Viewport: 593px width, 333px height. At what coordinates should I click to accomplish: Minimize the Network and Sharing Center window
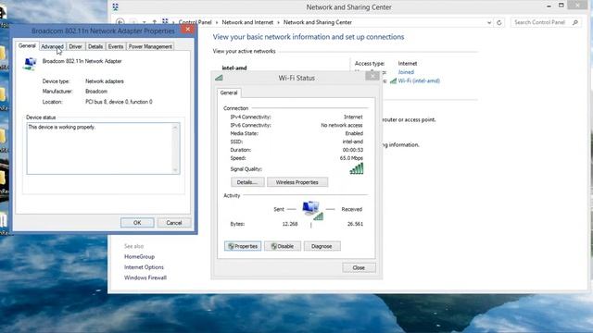549,6
